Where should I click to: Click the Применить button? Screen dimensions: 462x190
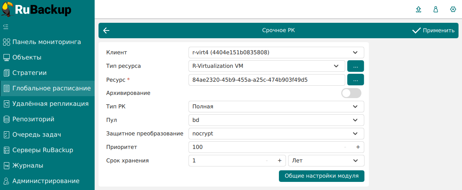(x=433, y=31)
